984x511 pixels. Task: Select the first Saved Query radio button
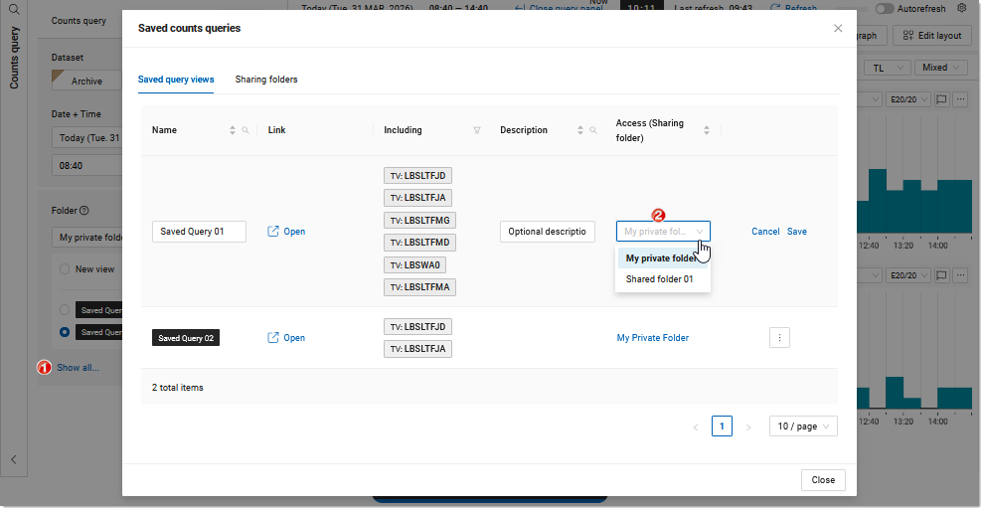[x=65, y=309]
